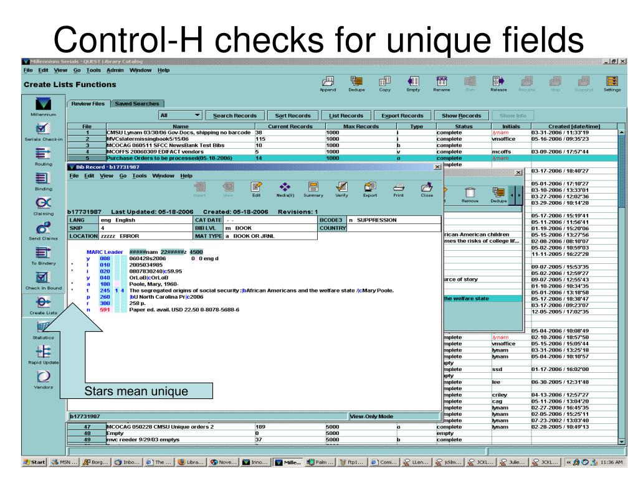Click the 591 field tag

coord(105,310)
